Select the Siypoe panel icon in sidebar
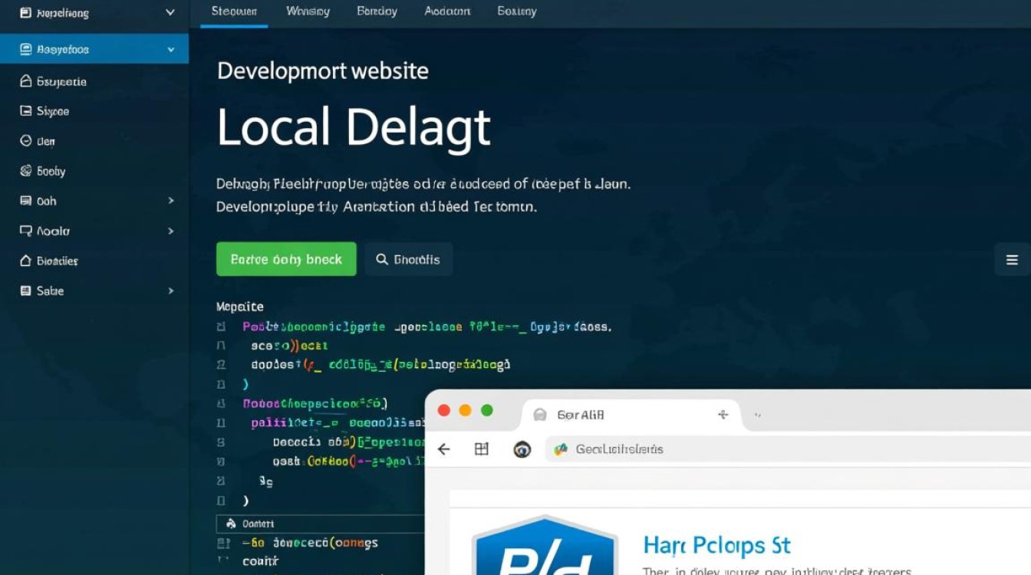 click(25, 111)
